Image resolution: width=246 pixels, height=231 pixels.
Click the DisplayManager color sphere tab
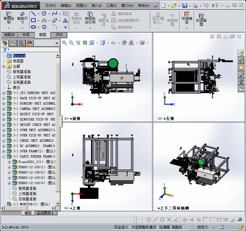[x=30, y=43]
